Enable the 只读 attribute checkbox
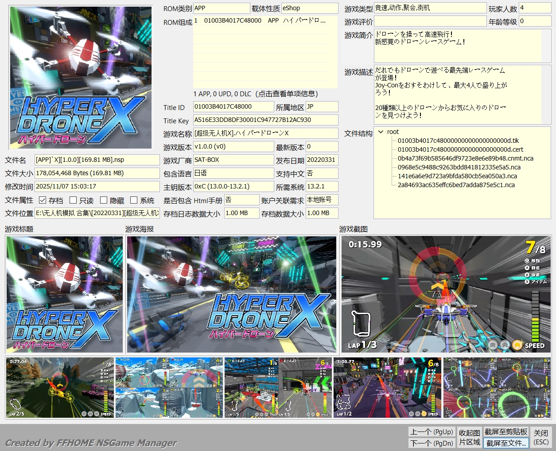The height and width of the screenshot is (451, 556). [73, 200]
